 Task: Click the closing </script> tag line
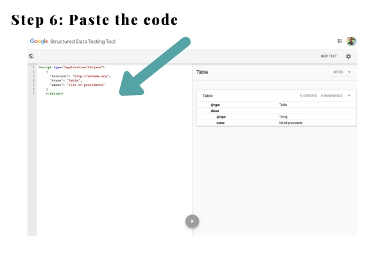click(55, 94)
